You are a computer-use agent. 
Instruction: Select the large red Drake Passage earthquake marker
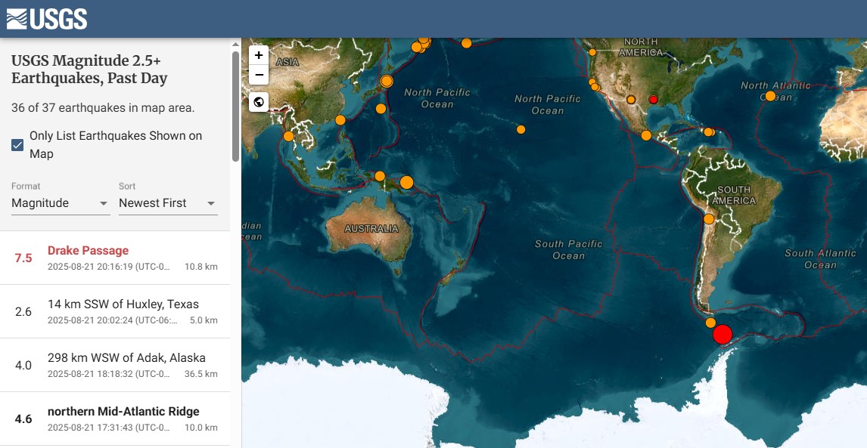tap(722, 335)
